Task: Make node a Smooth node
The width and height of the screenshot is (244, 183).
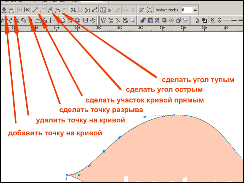Action: [x=58, y=10]
